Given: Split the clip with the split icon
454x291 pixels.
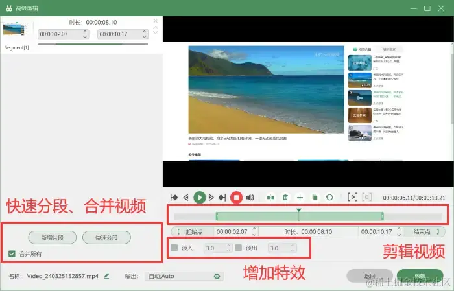Looking at the screenshot, I should tap(270, 198).
